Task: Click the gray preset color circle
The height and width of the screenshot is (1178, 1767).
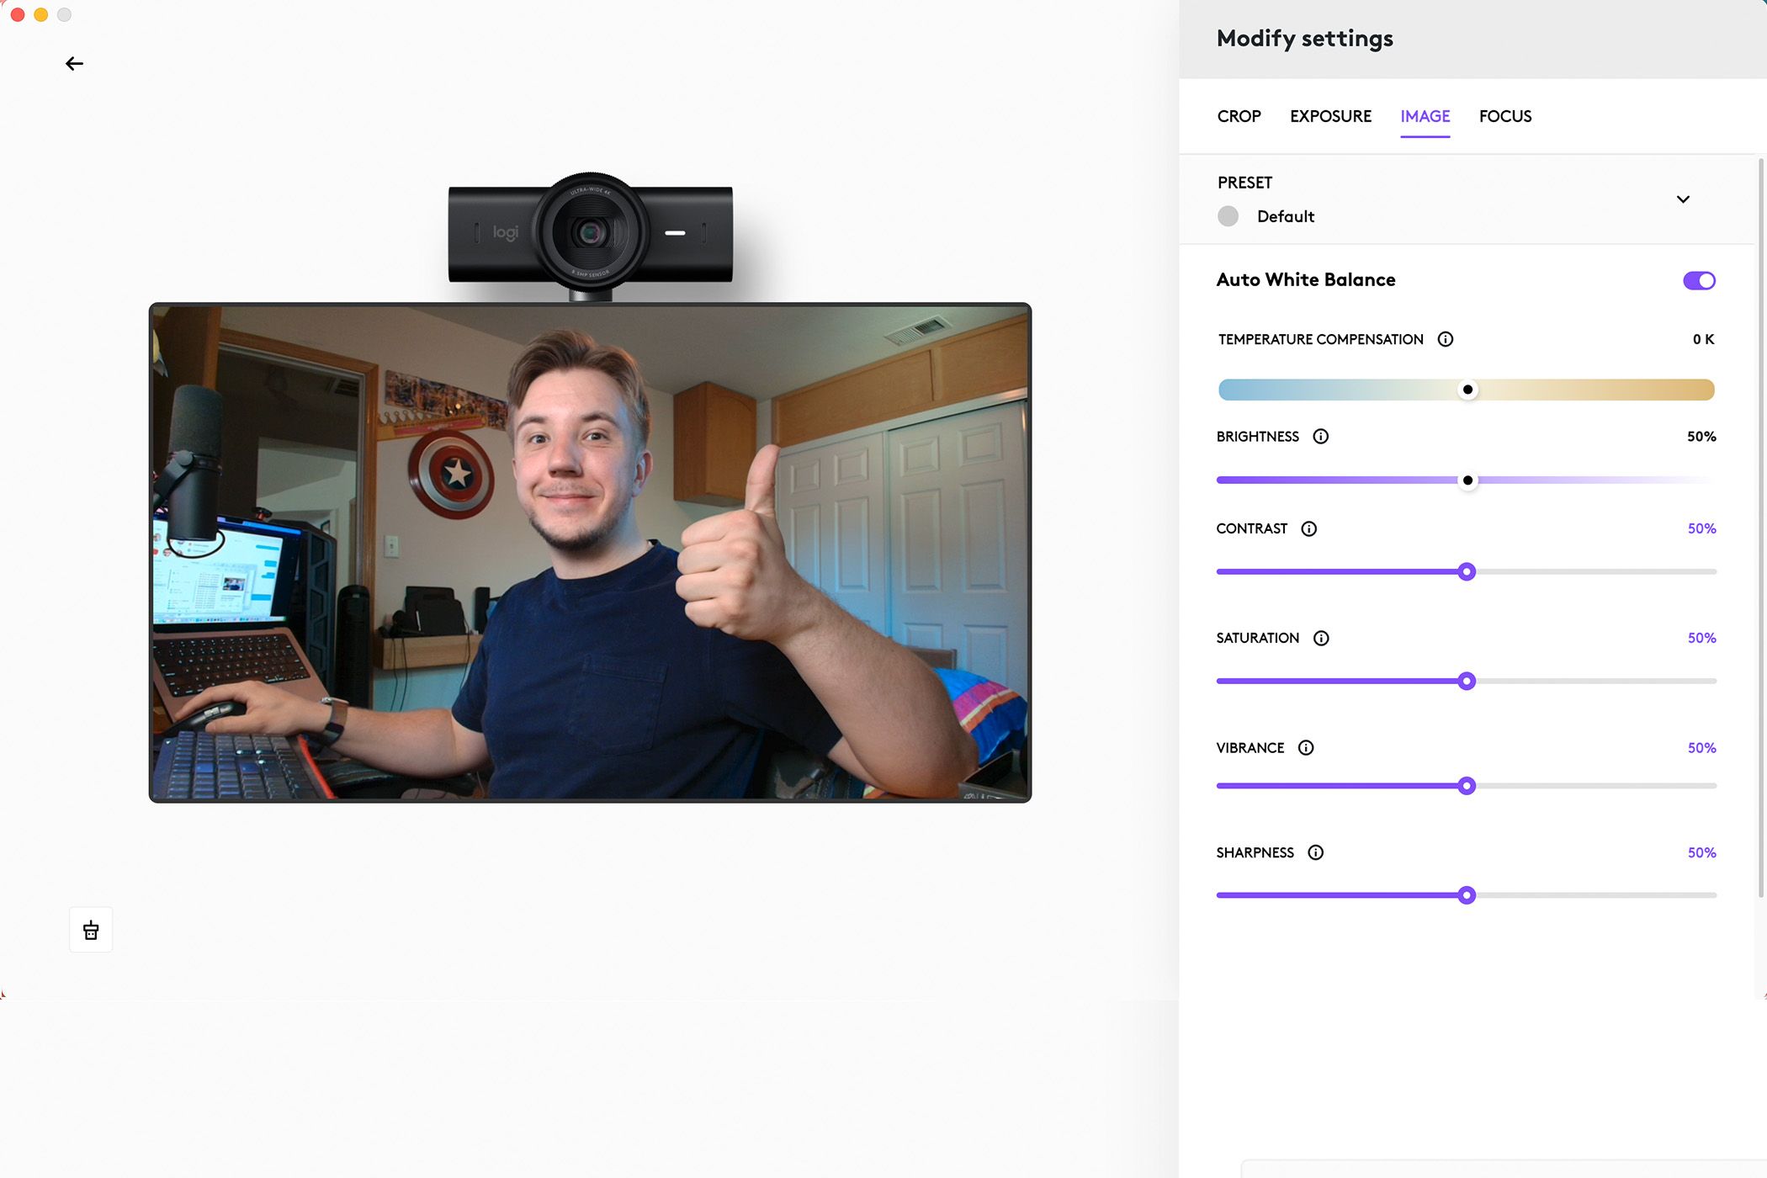Action: 1228,216
